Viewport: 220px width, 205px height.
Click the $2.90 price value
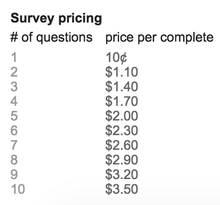coord(122,160)
